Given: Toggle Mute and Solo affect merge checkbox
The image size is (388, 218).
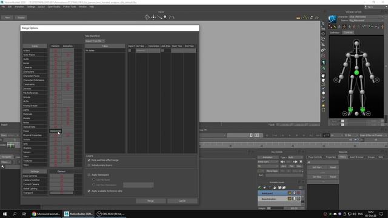Looking at the screenshot, I should 89,160.
